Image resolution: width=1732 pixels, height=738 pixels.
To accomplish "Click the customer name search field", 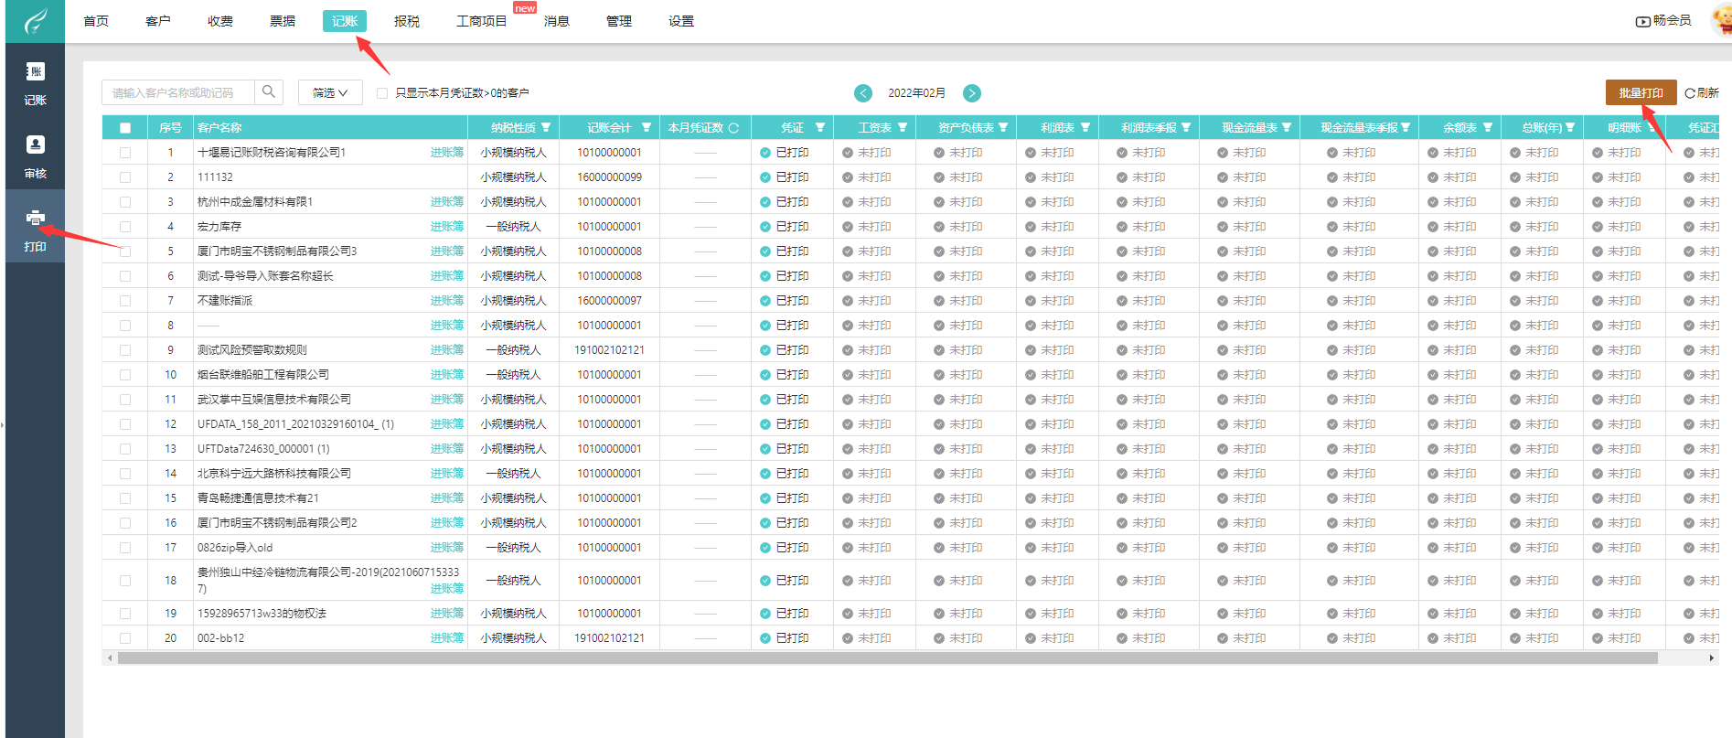I will [178, 93].
